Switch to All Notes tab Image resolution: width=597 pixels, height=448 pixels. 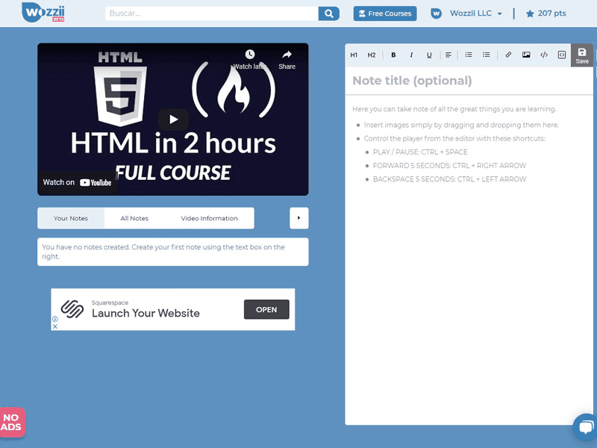tap(134, 218)
